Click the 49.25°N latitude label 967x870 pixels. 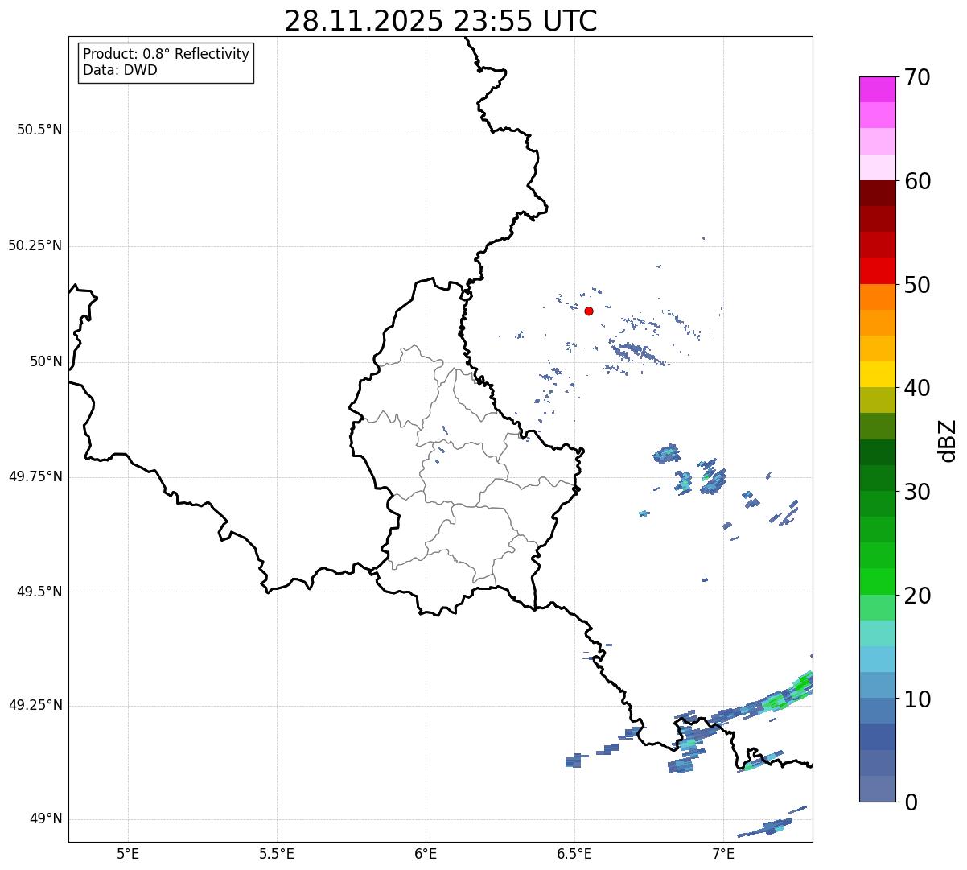[x=35, y=705]
